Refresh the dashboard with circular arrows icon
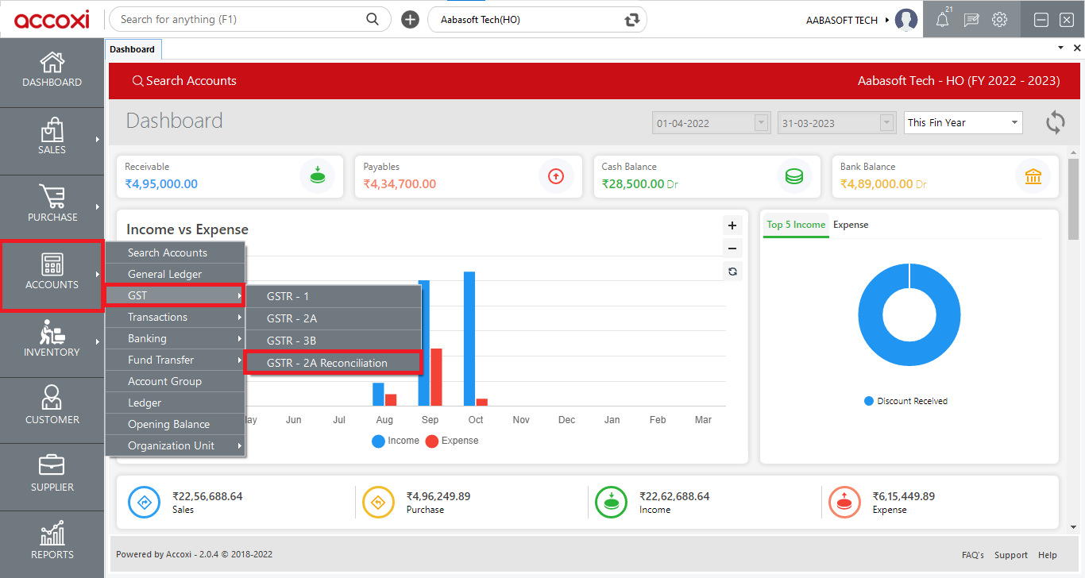 pyautogui.click(x=1056, y=122)
